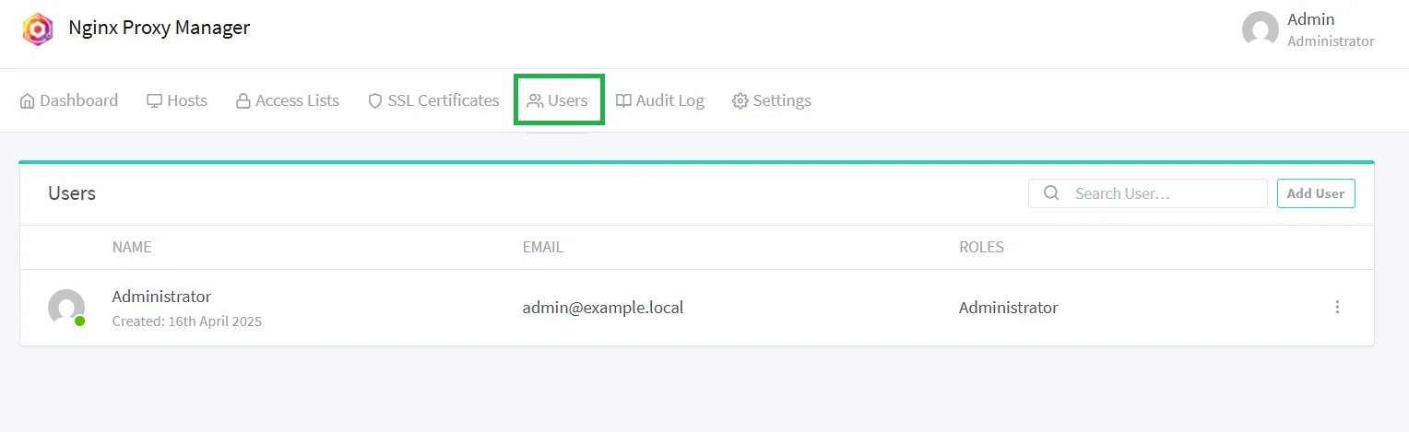Click the admin@example.local email cell
The height and width of the screenshot is (432, 1409).
[603, 308]
